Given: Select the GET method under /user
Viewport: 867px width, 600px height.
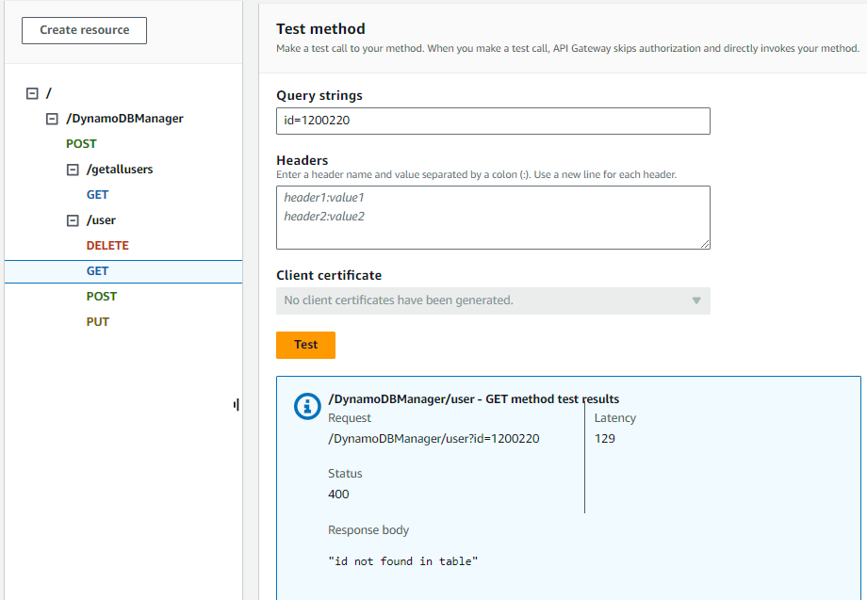Looking at the screenshot, I should [x=97, y=271].
